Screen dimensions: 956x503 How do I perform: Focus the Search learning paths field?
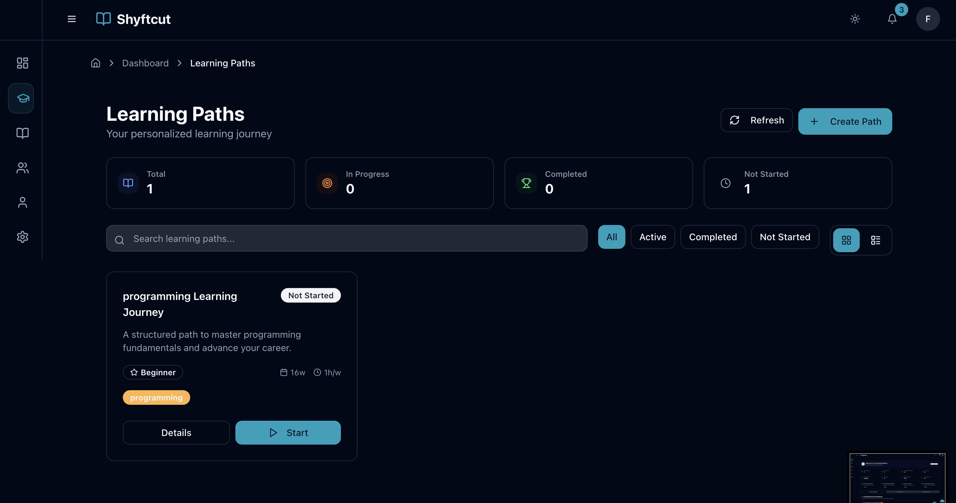pyautogui.click(x=347, y=239)
